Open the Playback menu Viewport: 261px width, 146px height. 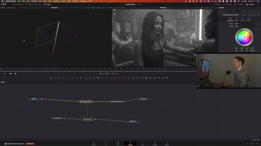(x=56, y=1)
